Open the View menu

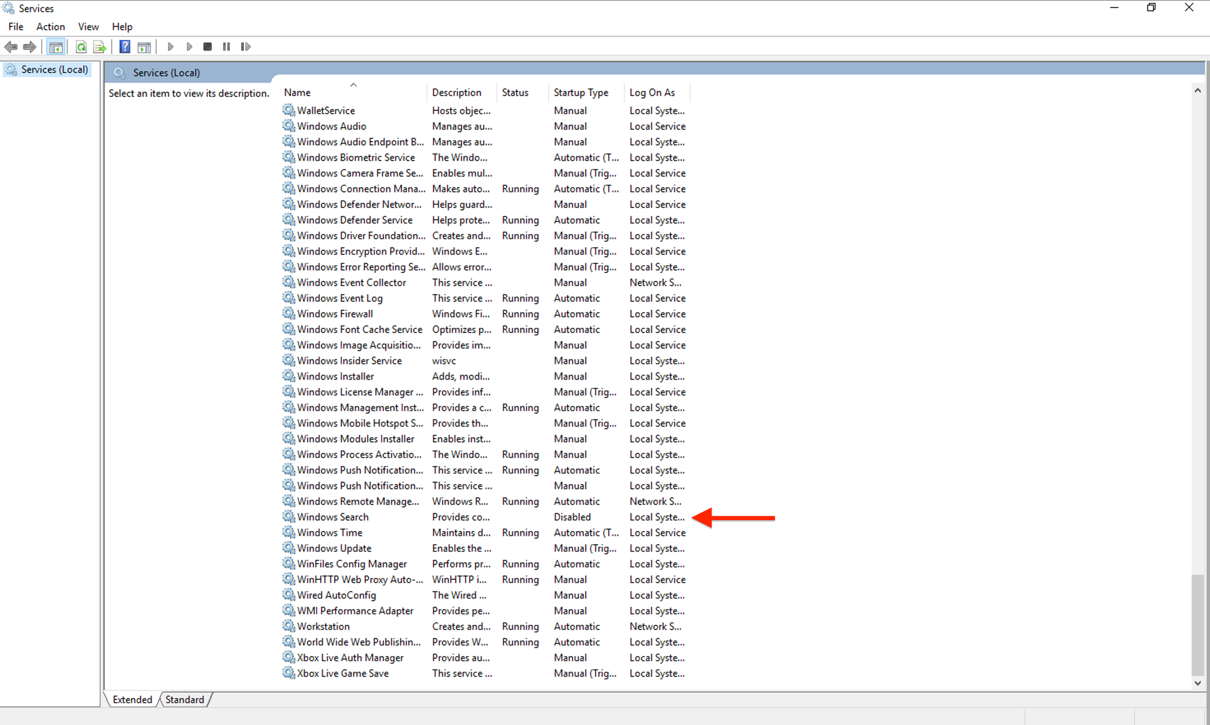[88, 26]
